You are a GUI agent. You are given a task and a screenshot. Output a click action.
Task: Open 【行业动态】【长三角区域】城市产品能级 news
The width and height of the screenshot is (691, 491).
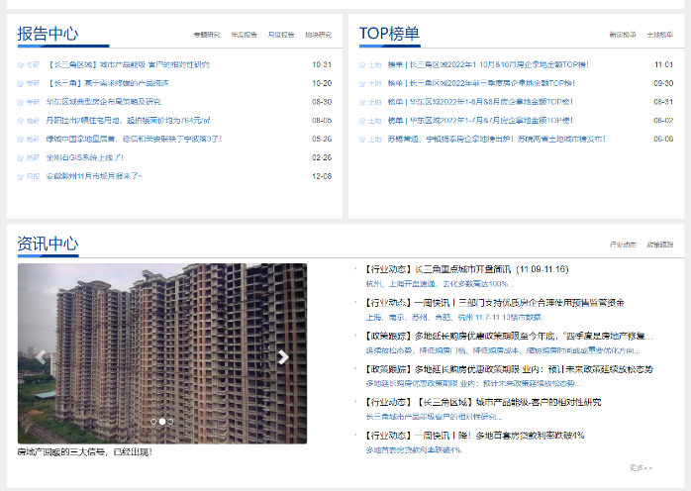pos(483,403)
